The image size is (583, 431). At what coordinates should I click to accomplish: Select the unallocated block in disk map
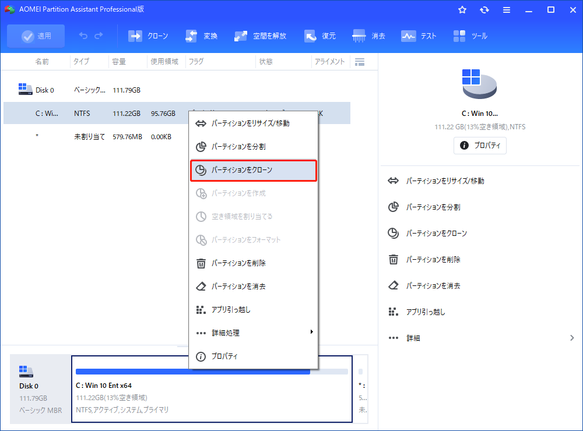point(362,389)
